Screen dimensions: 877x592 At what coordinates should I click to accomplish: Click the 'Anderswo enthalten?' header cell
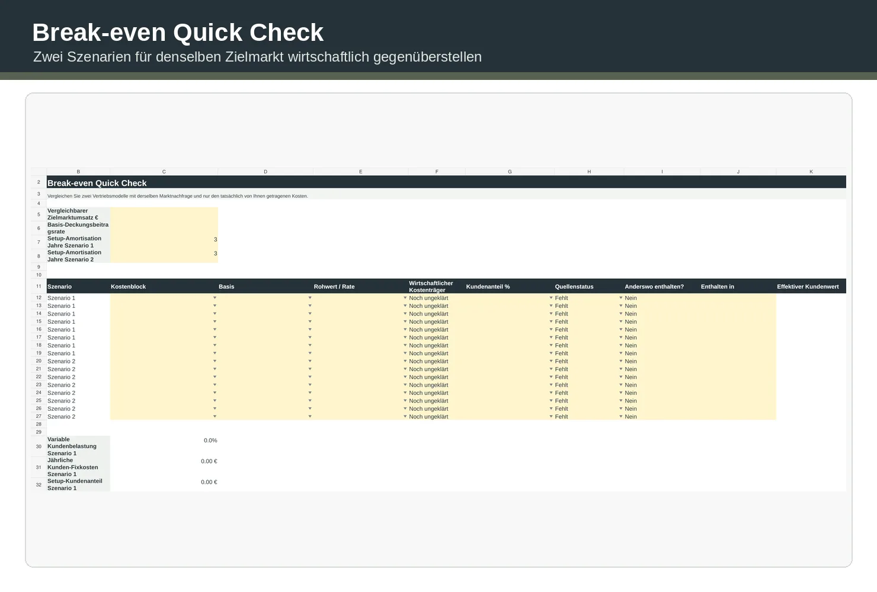point(662,287)
